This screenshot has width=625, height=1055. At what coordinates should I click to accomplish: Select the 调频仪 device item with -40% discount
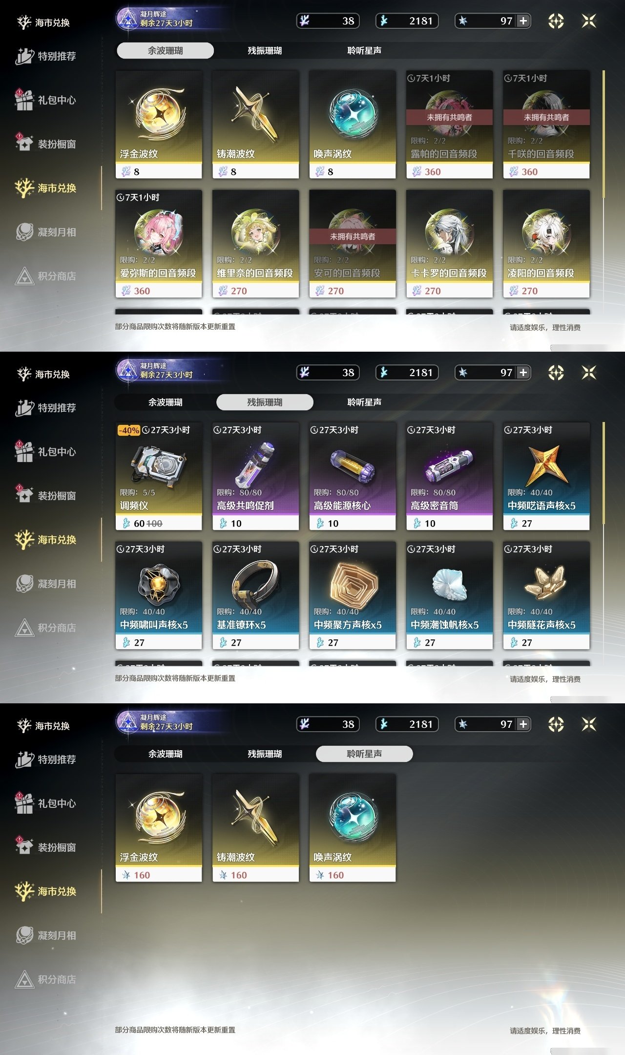tap(159, 476)
